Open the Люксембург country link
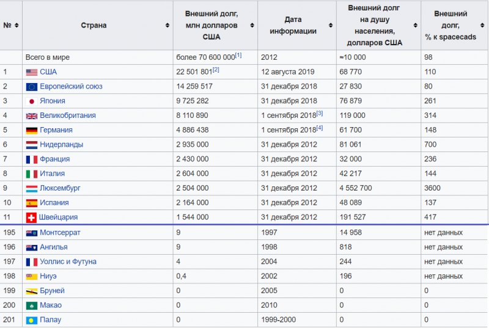Screen dimensions: 489x328 60,189
